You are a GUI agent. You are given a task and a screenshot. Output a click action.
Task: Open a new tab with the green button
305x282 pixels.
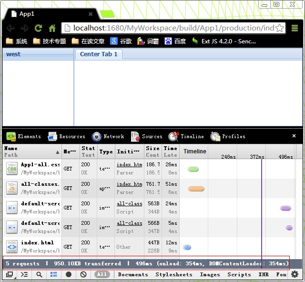click(107, 14)
